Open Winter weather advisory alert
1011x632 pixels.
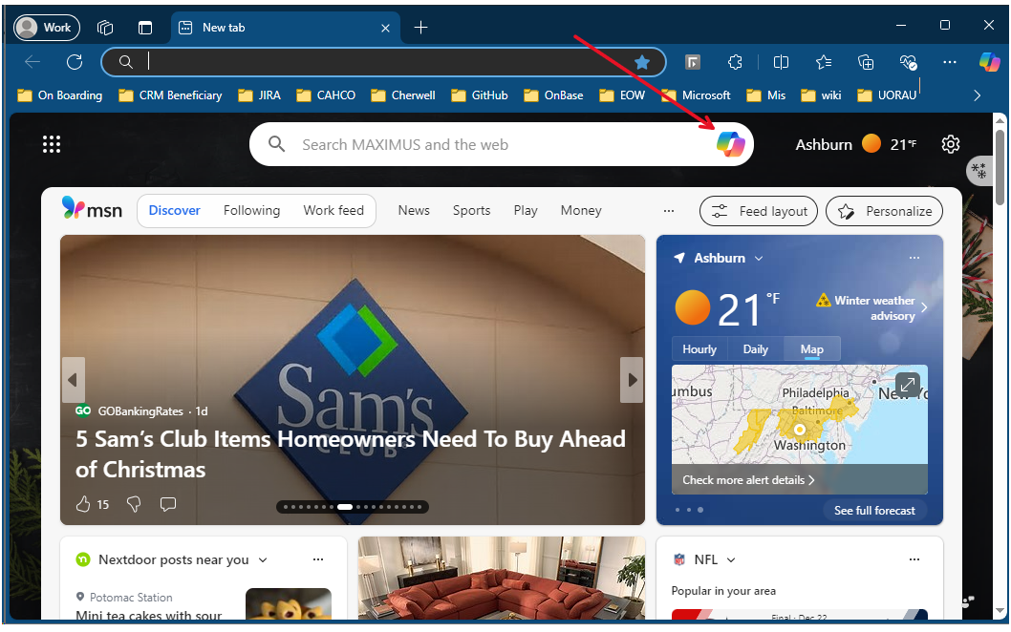pyautogui.click(x=871, y=308)
